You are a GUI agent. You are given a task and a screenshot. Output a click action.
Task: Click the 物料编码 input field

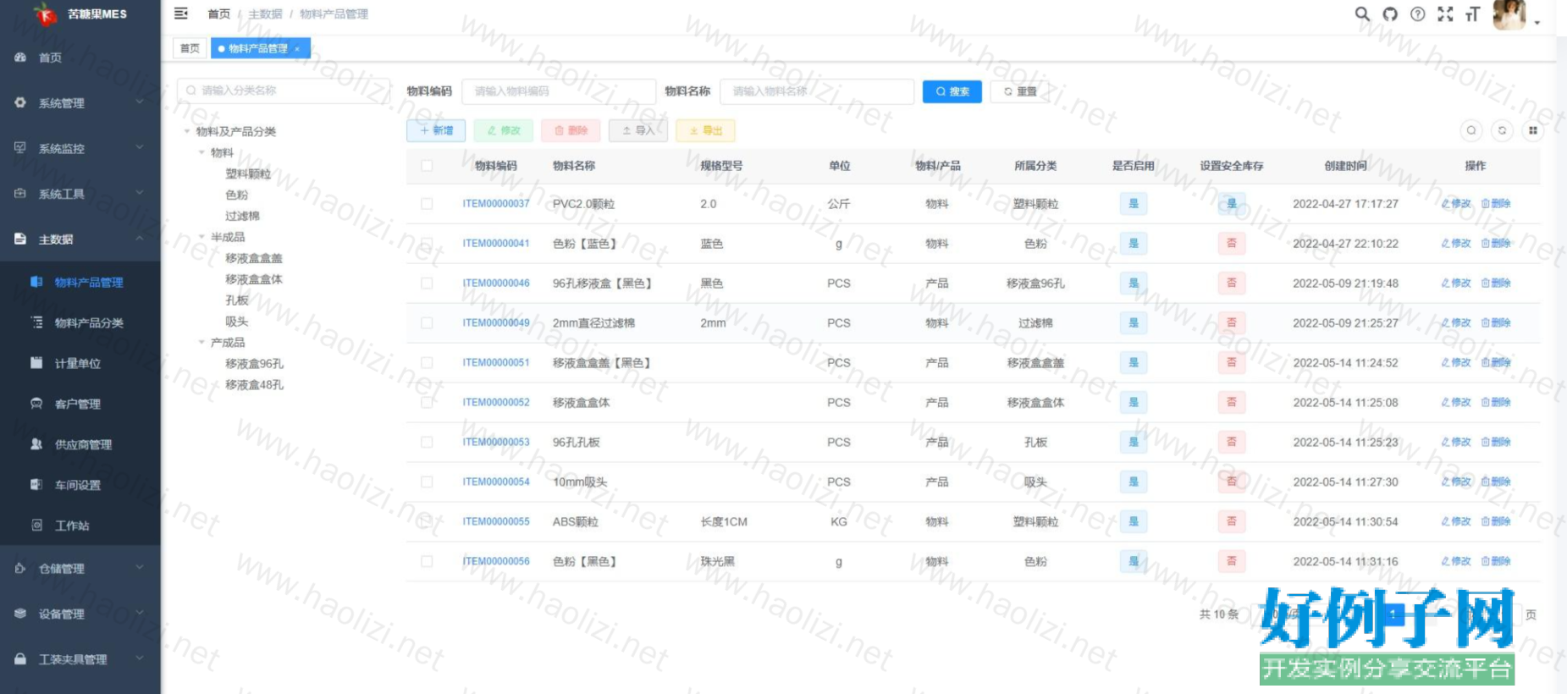pos(559,91)
